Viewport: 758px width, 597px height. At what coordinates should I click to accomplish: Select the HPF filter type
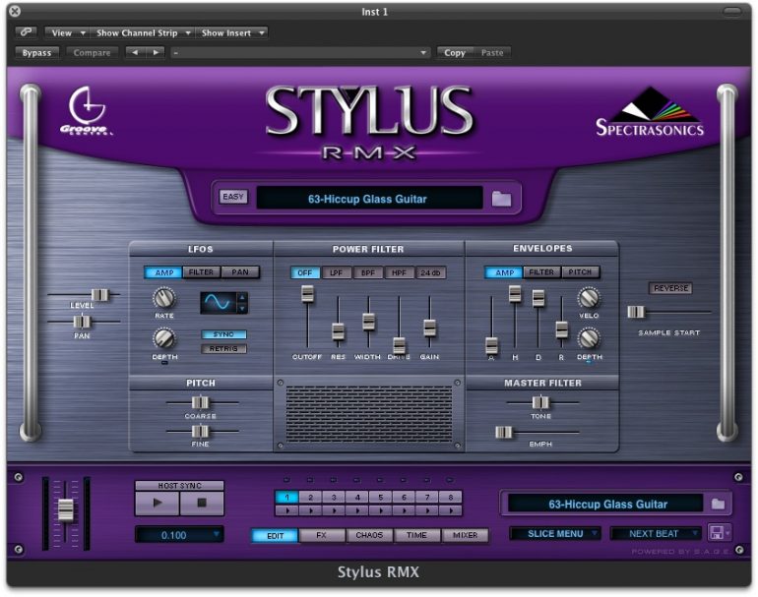click(x=399, y=272)
